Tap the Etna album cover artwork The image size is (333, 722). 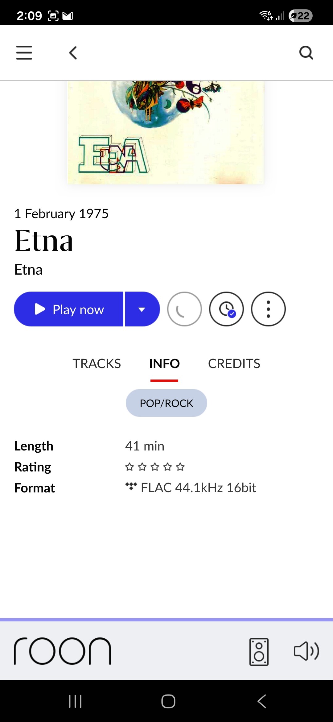point(166,133)
